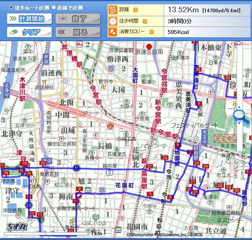Screen dimensions: 252x240
Task: Click the 595Kcal calorie value
Action: point(178,32)
